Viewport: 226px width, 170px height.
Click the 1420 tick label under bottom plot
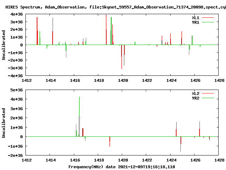pos(123,160)
